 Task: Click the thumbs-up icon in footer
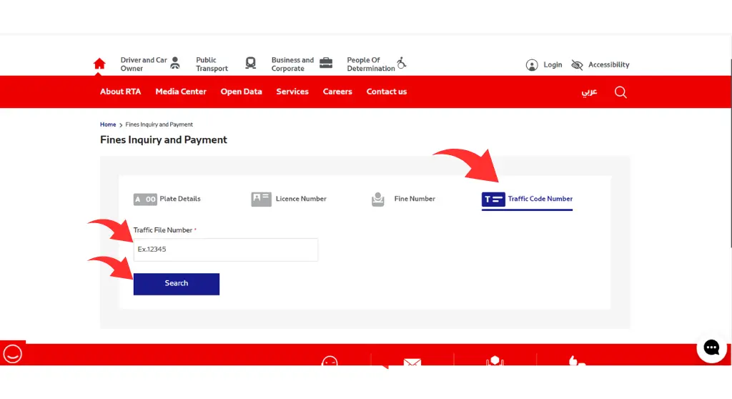(577, 360)
